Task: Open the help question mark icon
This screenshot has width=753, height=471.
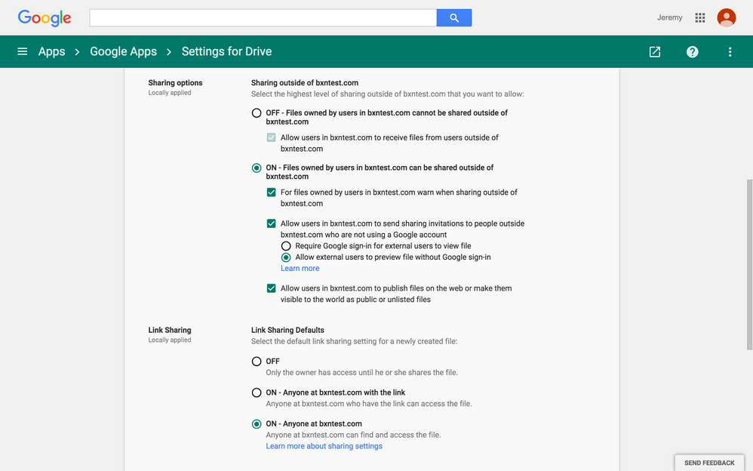Action: [692, 51]
